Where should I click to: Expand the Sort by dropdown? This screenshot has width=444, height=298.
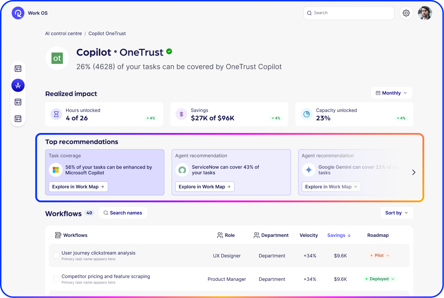click(x=396, y=213)
